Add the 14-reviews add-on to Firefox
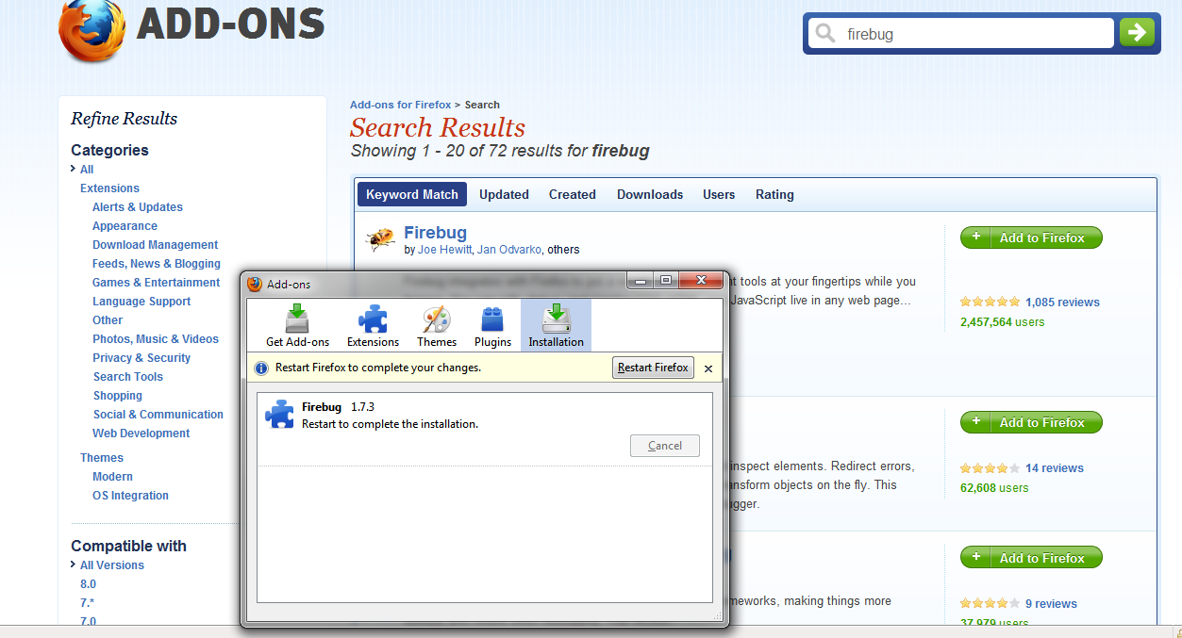1182x638 pixels. coord(1031,422)
